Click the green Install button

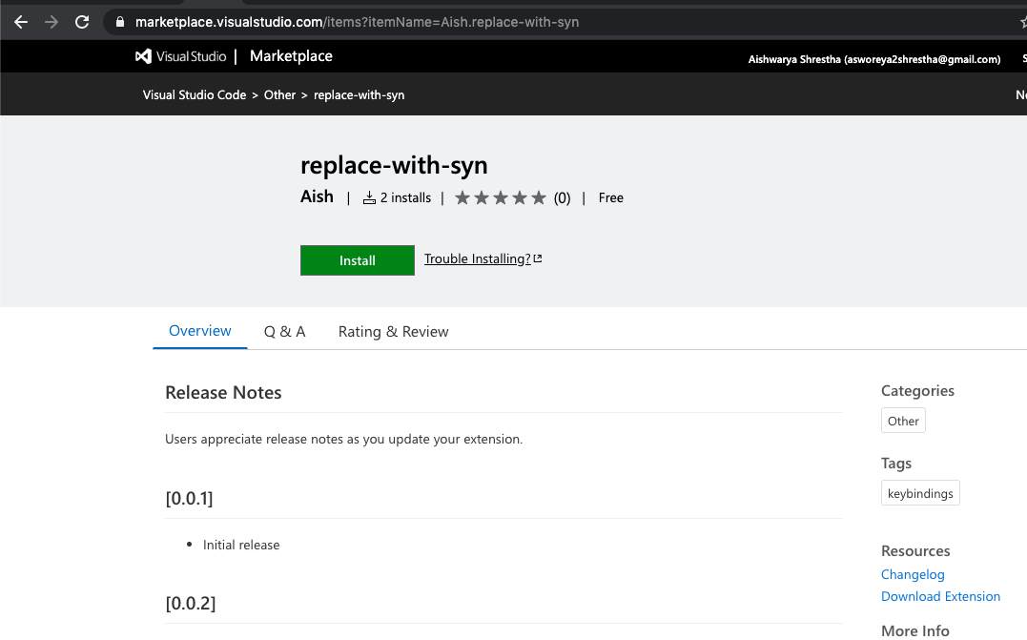point(357,260)
